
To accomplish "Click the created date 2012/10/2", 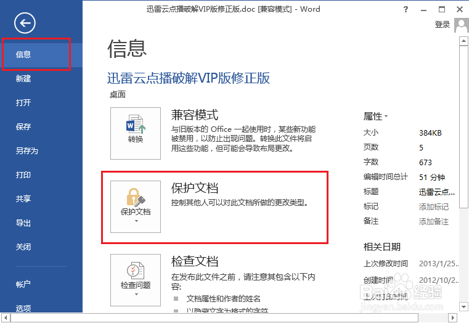I will click(439, 280).
